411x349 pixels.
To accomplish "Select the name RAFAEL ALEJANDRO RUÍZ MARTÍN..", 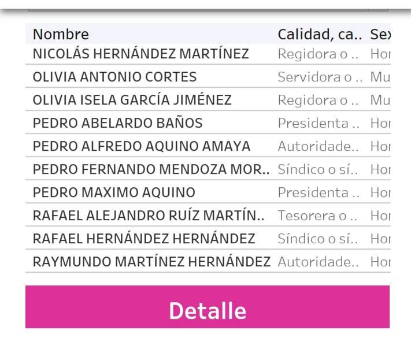I will pos(149,216).
